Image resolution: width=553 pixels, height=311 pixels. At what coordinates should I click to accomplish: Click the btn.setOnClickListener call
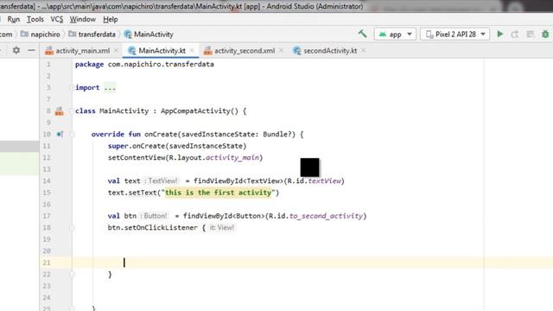click(152, 228)
